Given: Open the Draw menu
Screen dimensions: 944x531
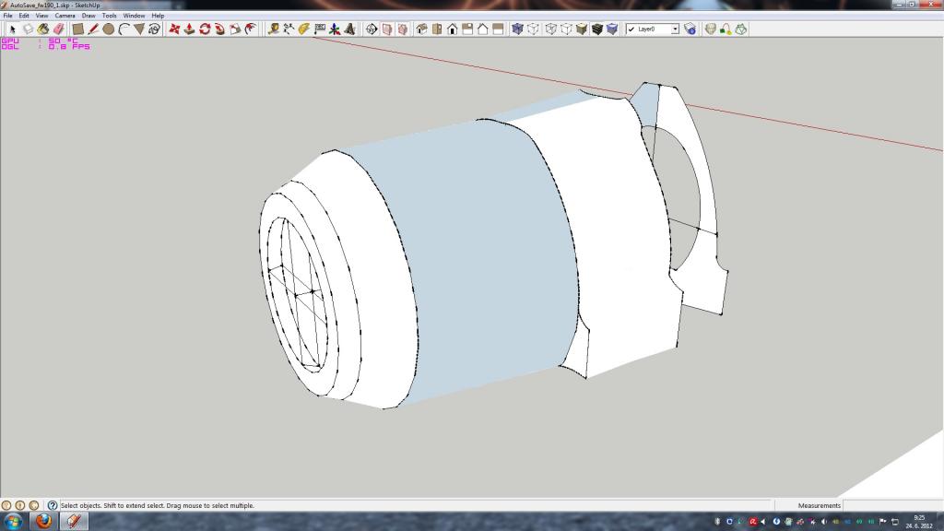Looking at the screenshot, I should tap(88, 16).
